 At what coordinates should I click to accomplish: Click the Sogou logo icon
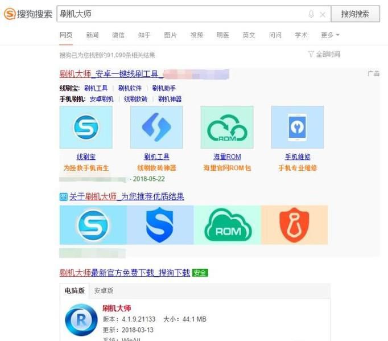[x=10, y=14]
